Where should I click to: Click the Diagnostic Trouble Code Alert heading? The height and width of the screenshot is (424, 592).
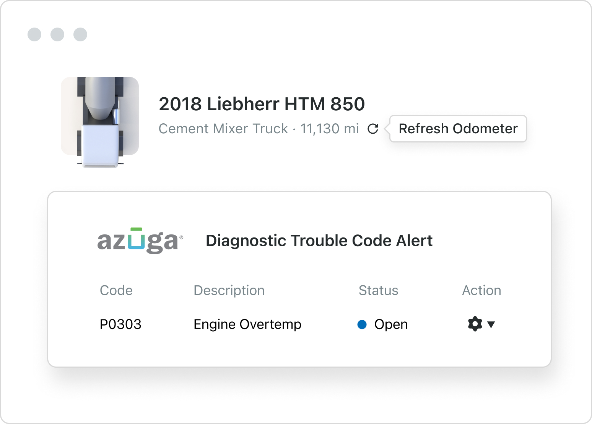[319, 241]
